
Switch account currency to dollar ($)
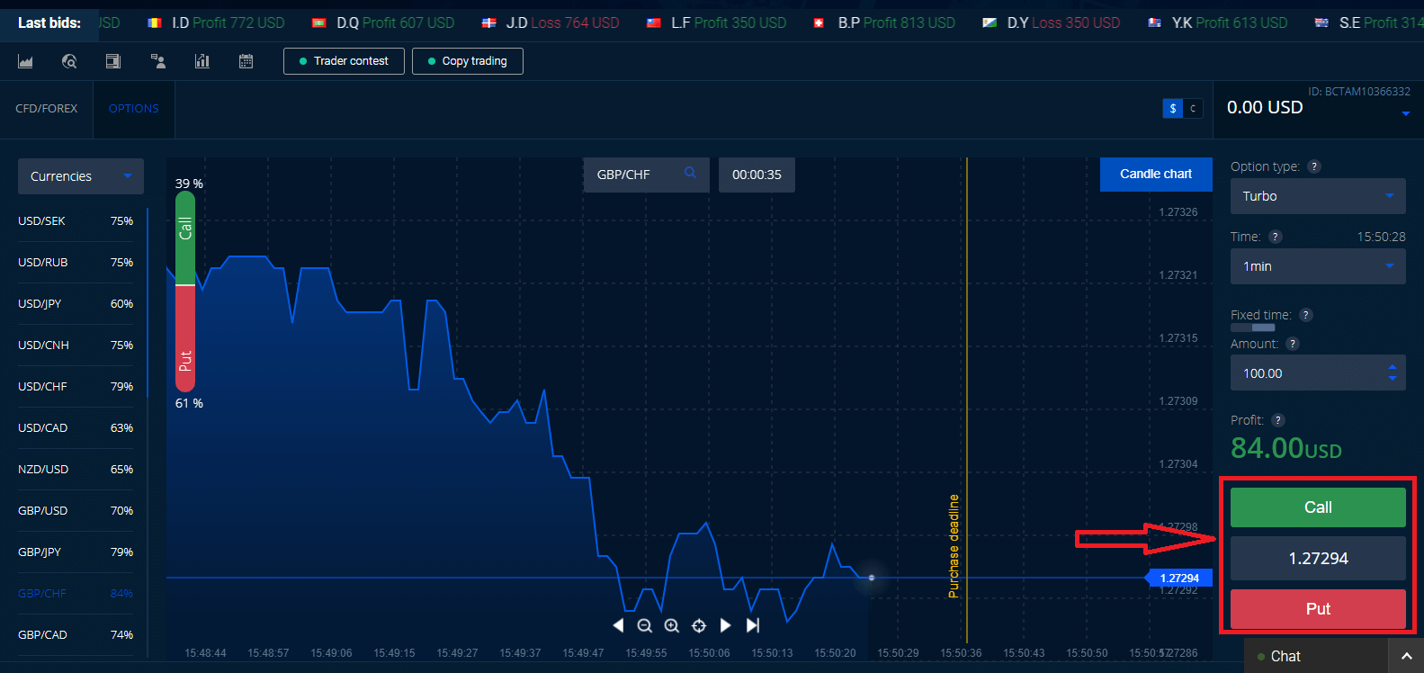tap(1173, 108)
